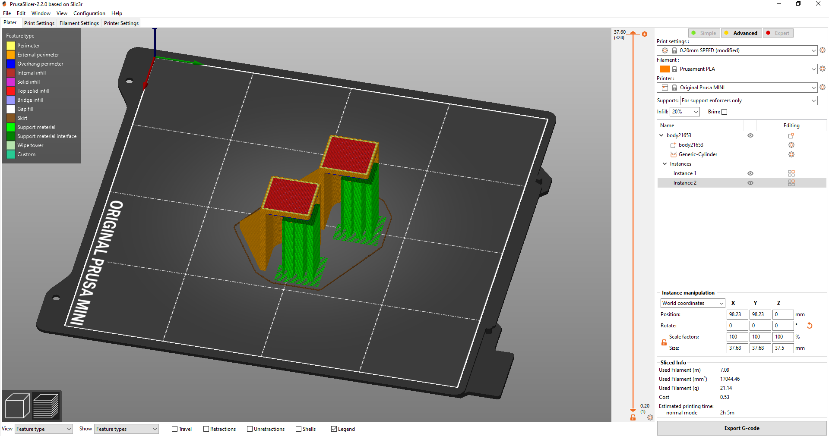Toggle the scale factors lock icon
Viewport: 829px width, 436px height.
(x=664, y=342)
